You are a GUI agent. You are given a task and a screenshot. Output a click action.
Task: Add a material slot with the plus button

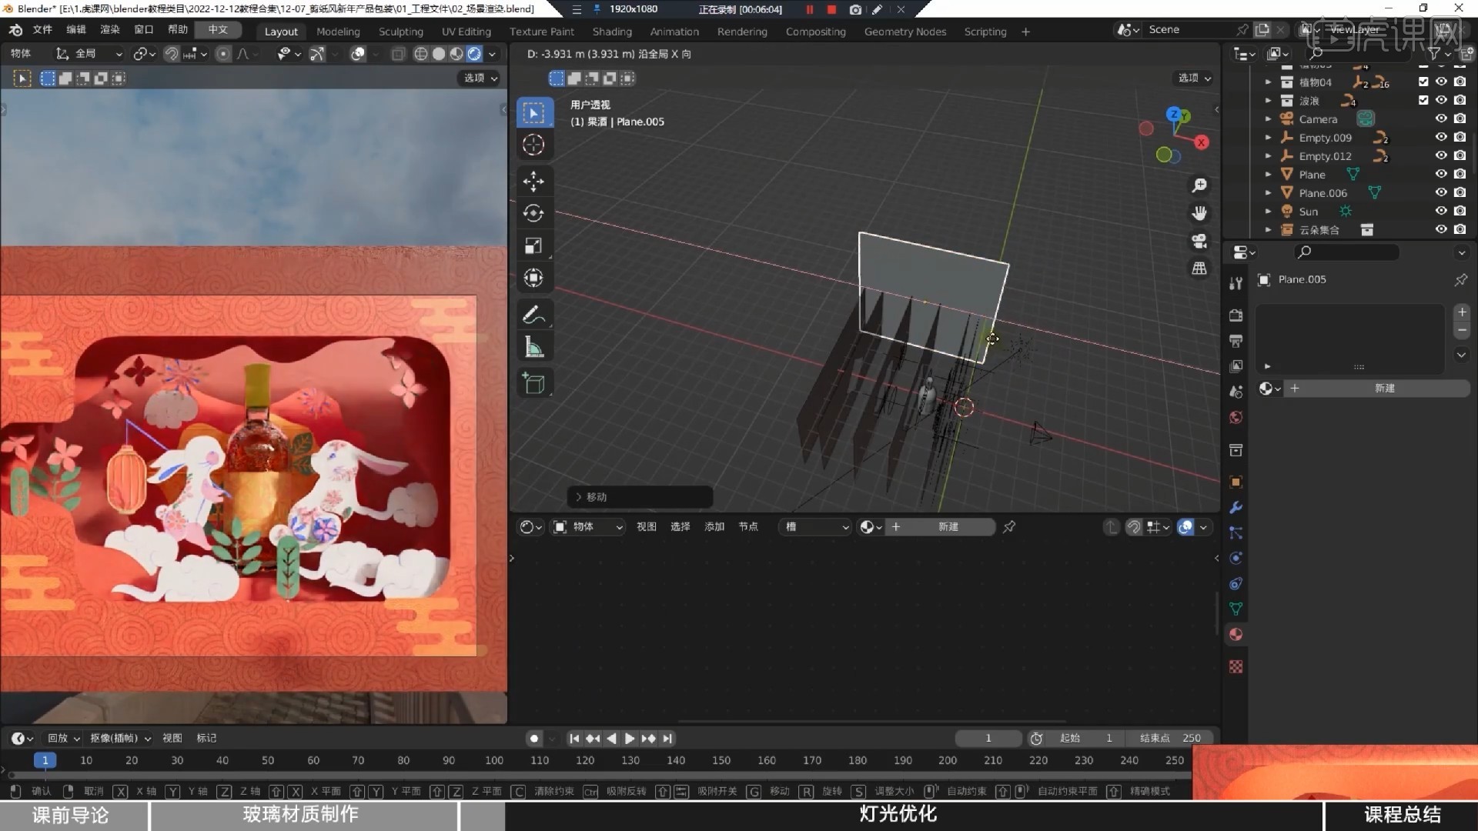(x=1462, y=312)
